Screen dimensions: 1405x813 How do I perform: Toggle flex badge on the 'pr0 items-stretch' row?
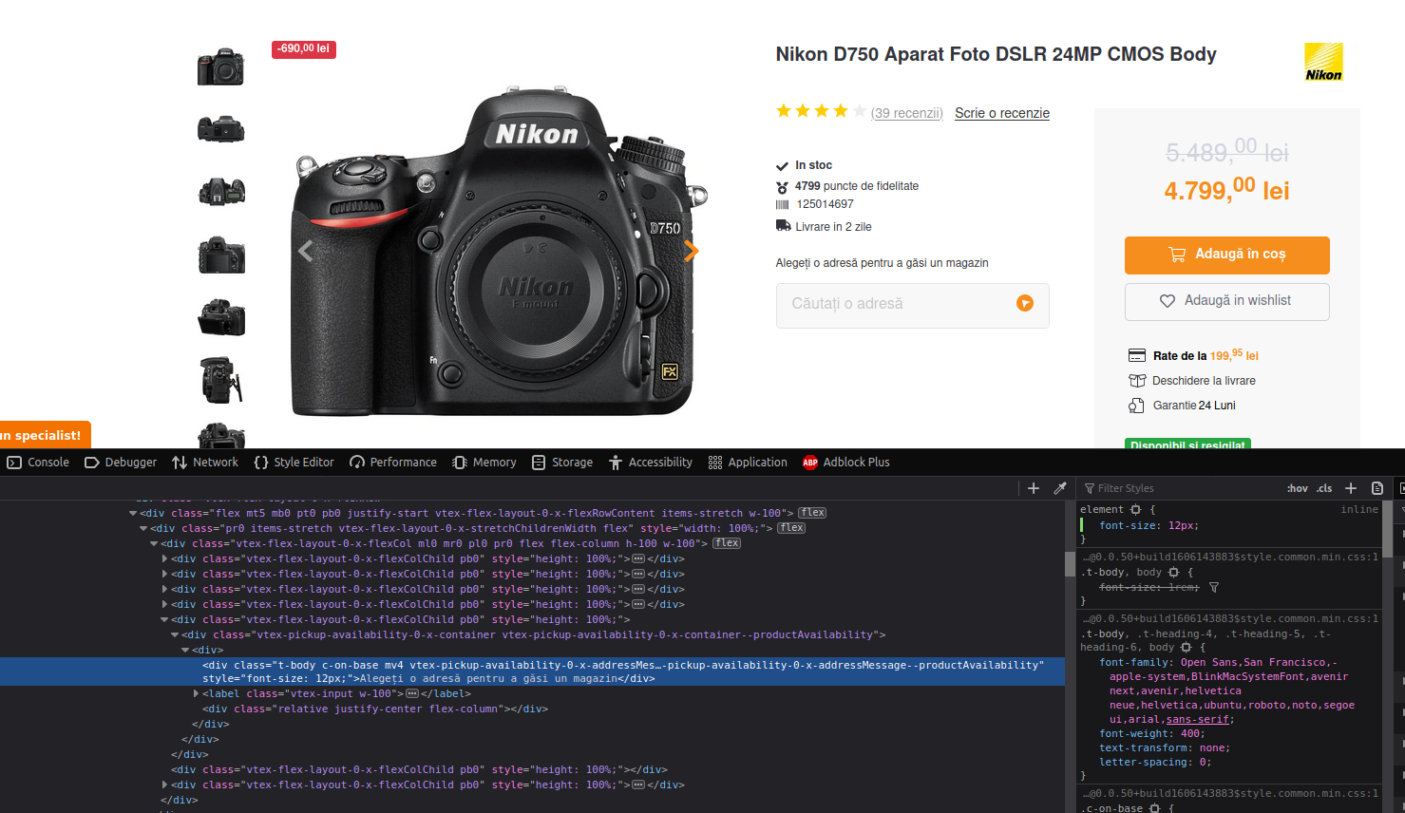coord(791,528)
